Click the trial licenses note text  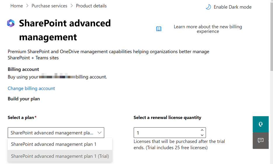coord(179,144)
